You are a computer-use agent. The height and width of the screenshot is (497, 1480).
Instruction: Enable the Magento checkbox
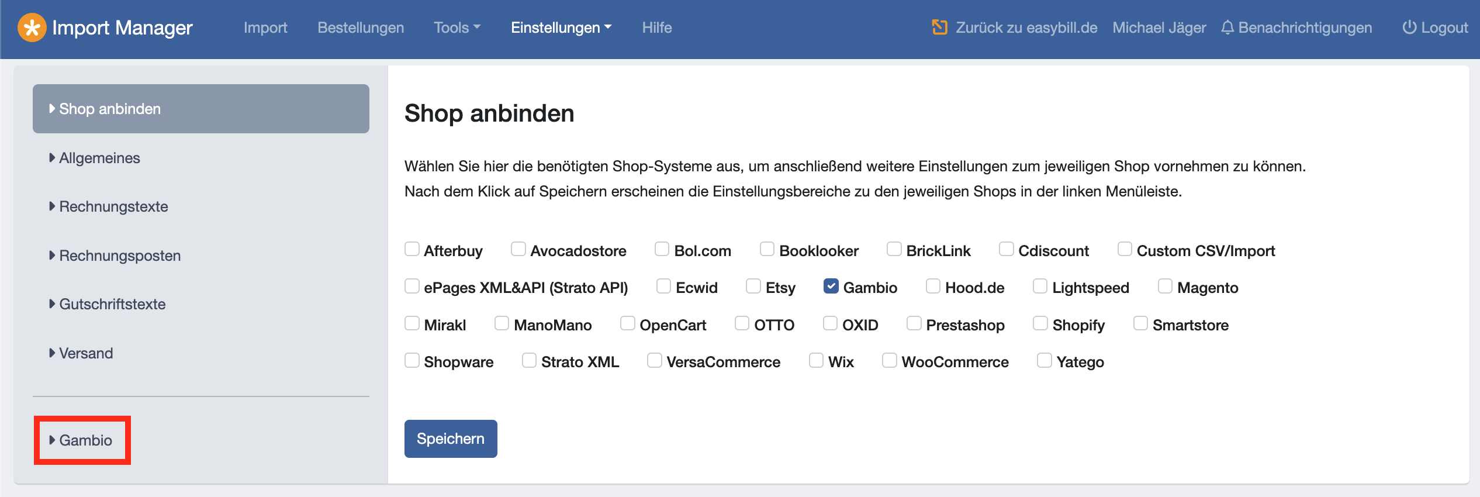click(1166, 286)
